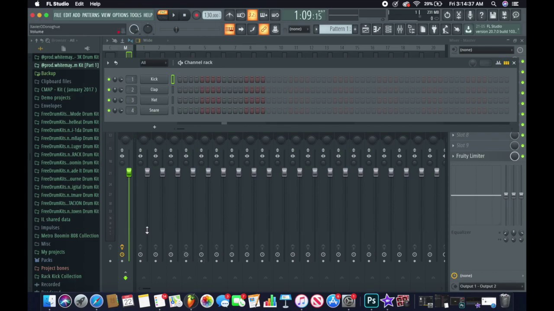Viewport: 554px width, 311px height.
Task: Mute the Snare channel
Action: pyautogui.click(x=109, y=111)
